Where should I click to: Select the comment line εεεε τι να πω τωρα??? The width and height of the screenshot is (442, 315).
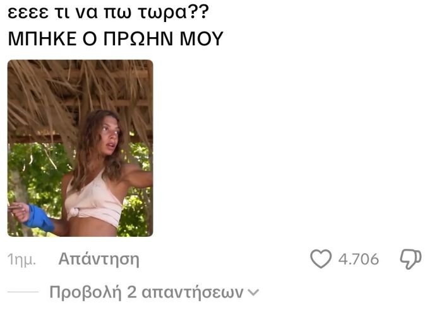(x=108, y=13)
